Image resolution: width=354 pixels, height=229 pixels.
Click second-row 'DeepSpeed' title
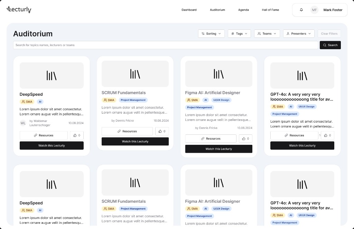coord(31,203)
